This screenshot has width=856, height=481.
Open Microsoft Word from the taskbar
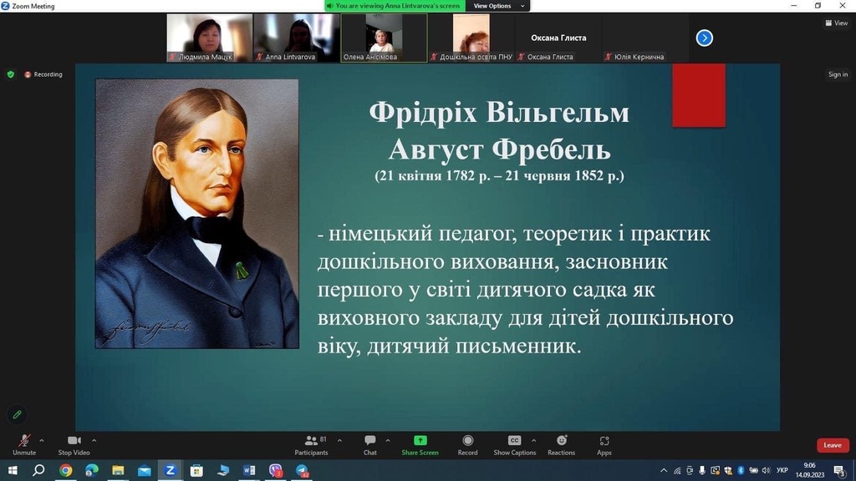[249, 471]
